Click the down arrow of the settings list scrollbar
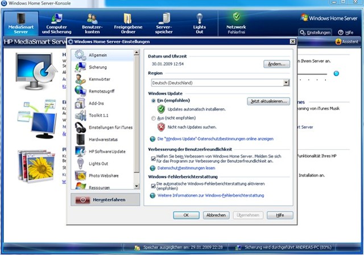 click(136, 186)
